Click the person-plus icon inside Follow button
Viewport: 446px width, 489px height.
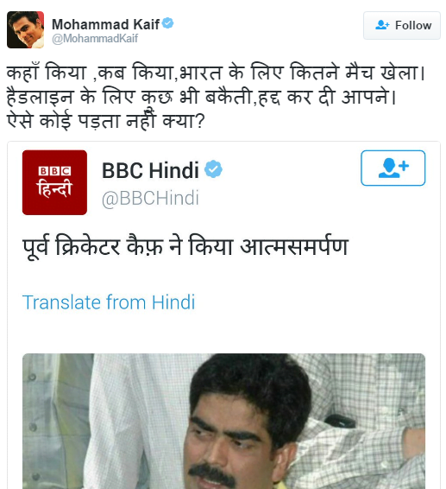[x=382, y=25]
